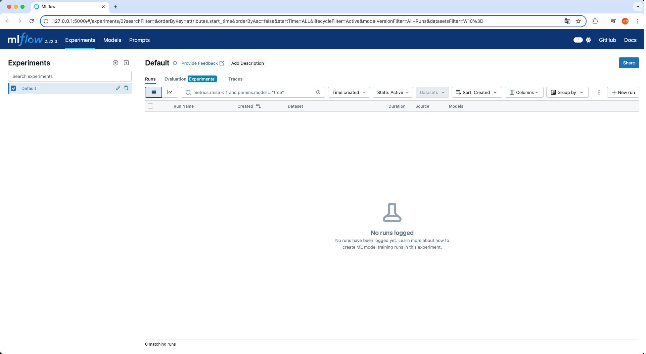Select the Traces tab
This screenshot has height=354, width=646.
click(235, 79)
